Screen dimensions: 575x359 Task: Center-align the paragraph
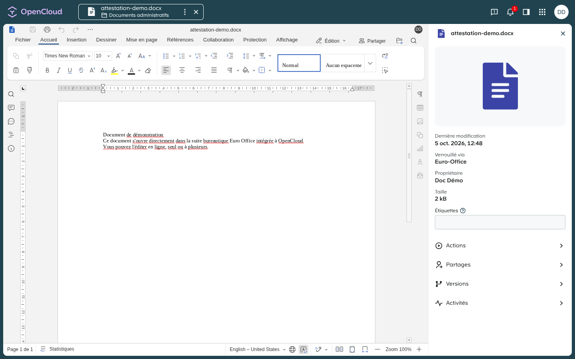coord(182,70)
